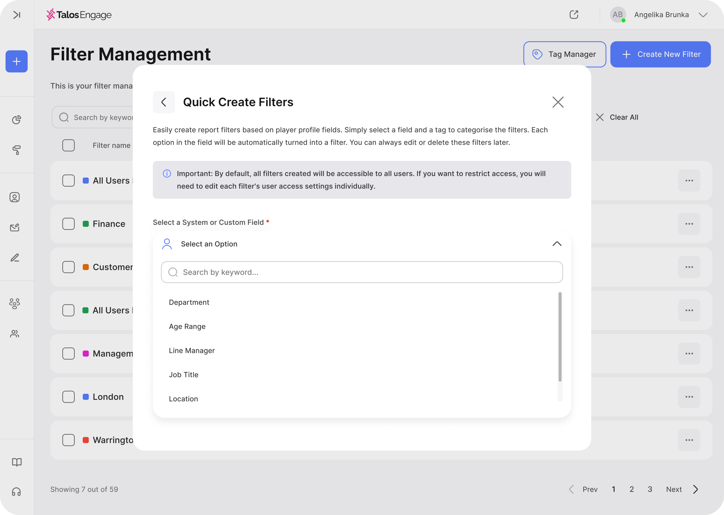Check the second All Users row checkbox
The image size is (724, 515).
pyautogui.click(x=68, y=310)
